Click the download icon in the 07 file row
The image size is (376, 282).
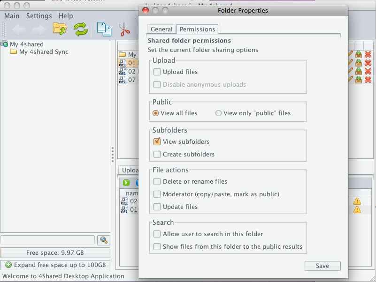pyautogui.click(x=359, y=80)
